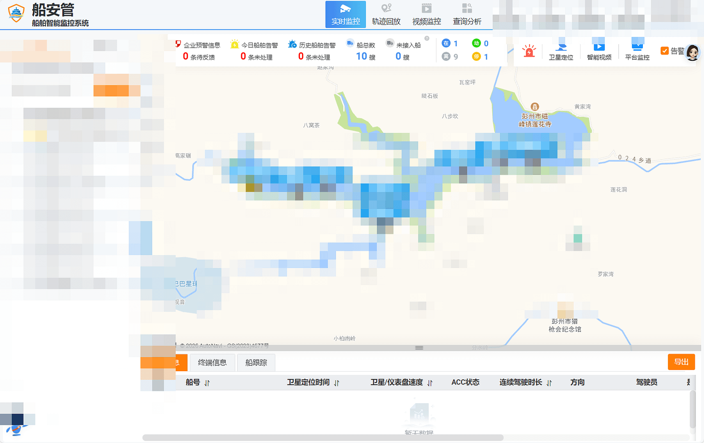
Task: Switch to the 船跟踪 tab
Action: tap(256, 363)
